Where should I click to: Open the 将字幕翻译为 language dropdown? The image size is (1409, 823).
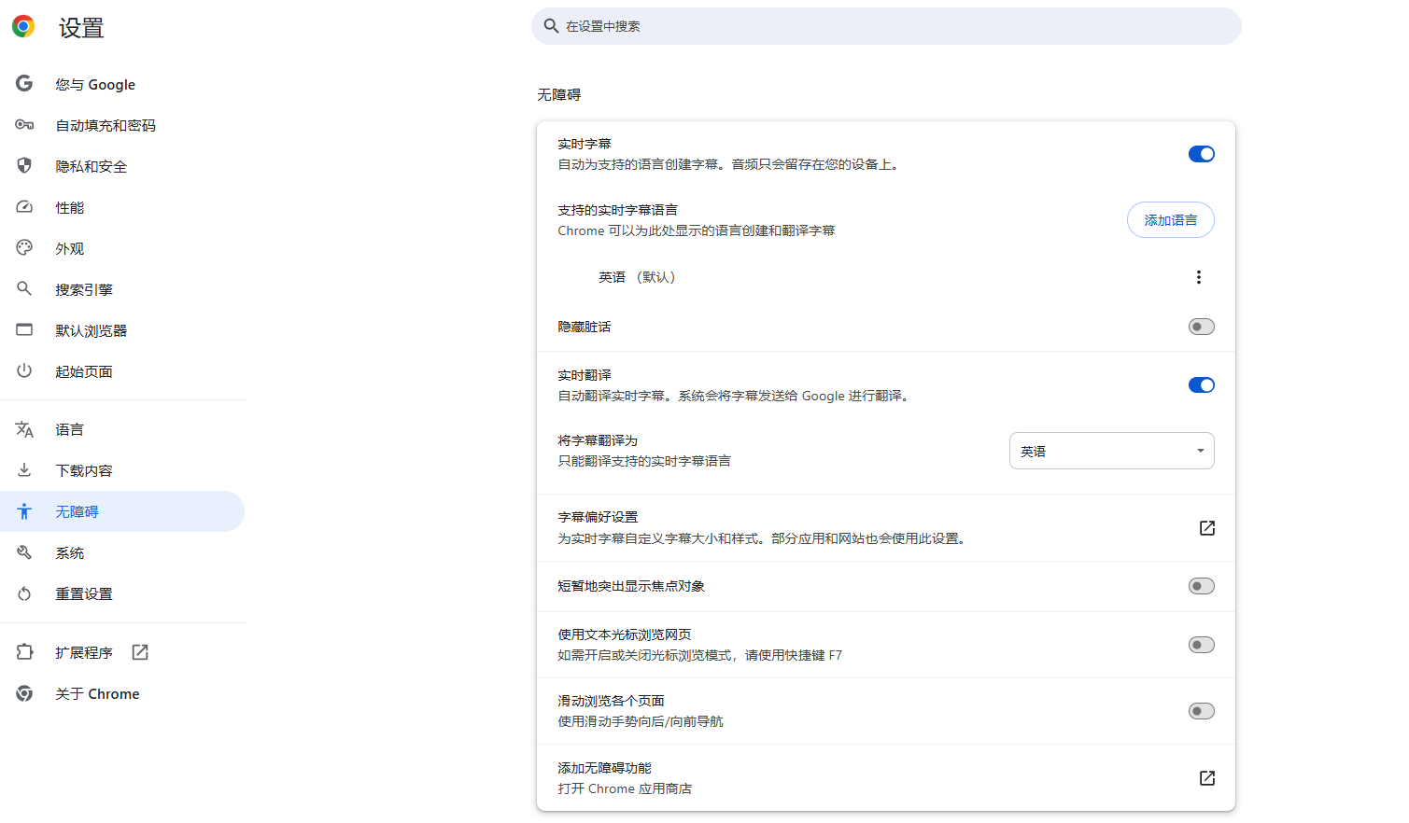pos(1112,451)
